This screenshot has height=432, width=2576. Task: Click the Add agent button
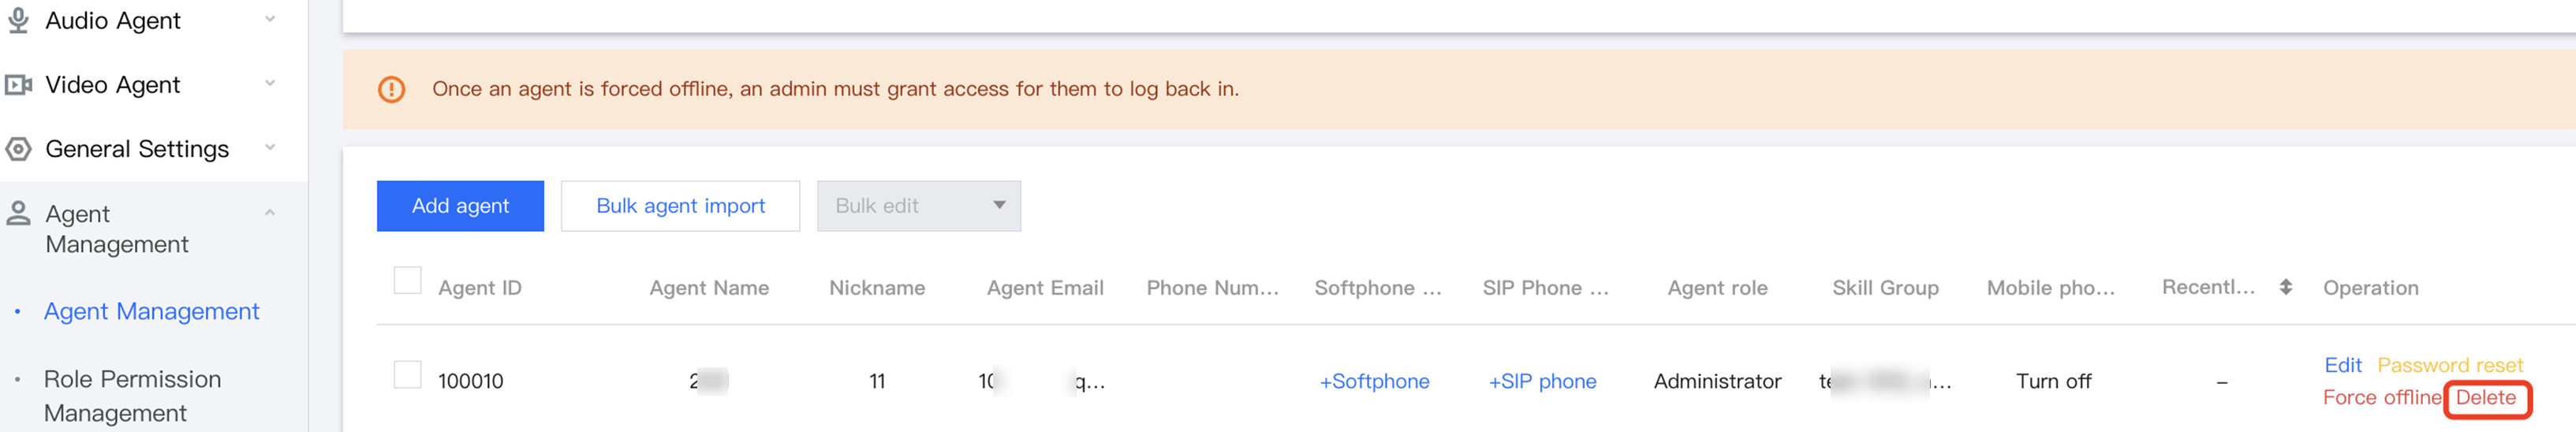pos(460,206)
